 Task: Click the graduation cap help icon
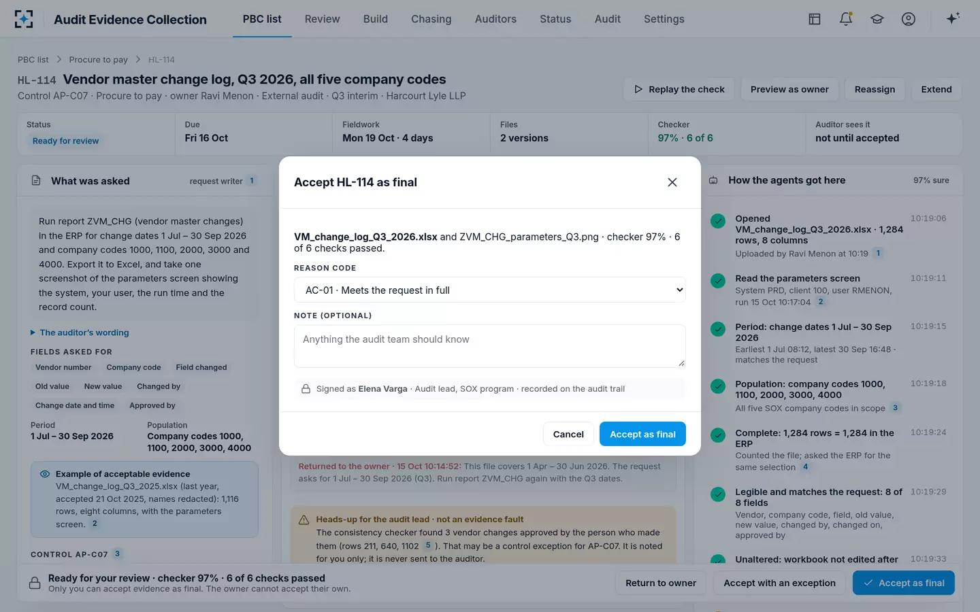[x=877, y=19]
